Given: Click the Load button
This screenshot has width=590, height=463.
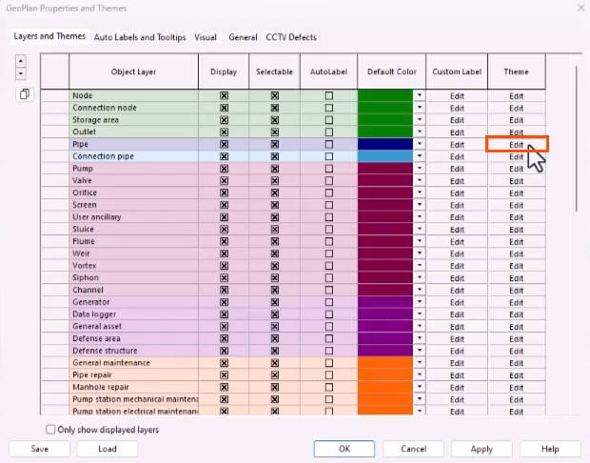Looking at the screenshot, I should tap(108, 449).
